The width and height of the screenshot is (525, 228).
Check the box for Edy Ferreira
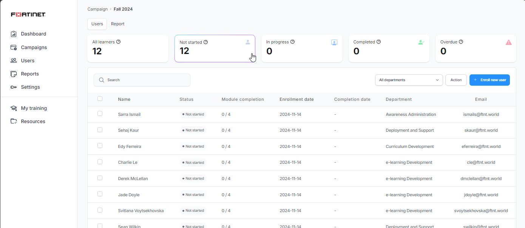tap(100, 145)
